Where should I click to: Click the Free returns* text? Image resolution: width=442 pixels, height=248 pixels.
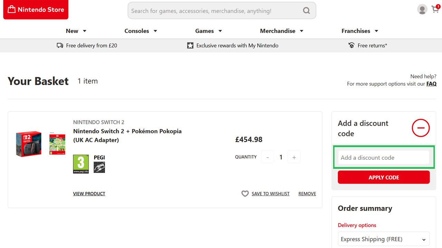[372, 45]
